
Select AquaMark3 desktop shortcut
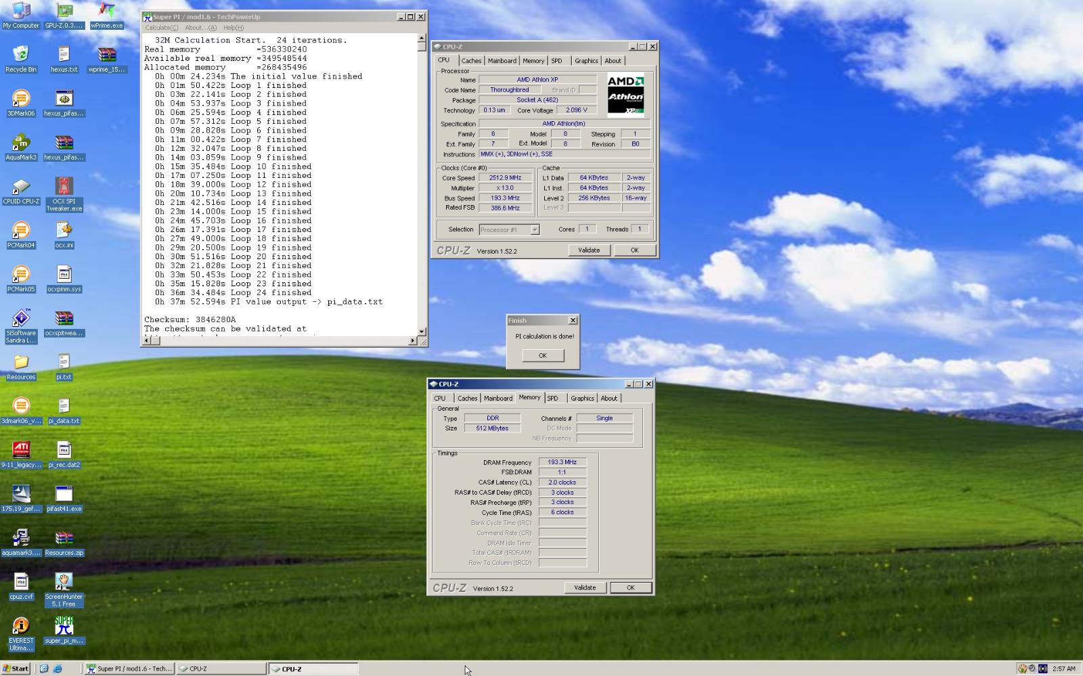[21, 147]
